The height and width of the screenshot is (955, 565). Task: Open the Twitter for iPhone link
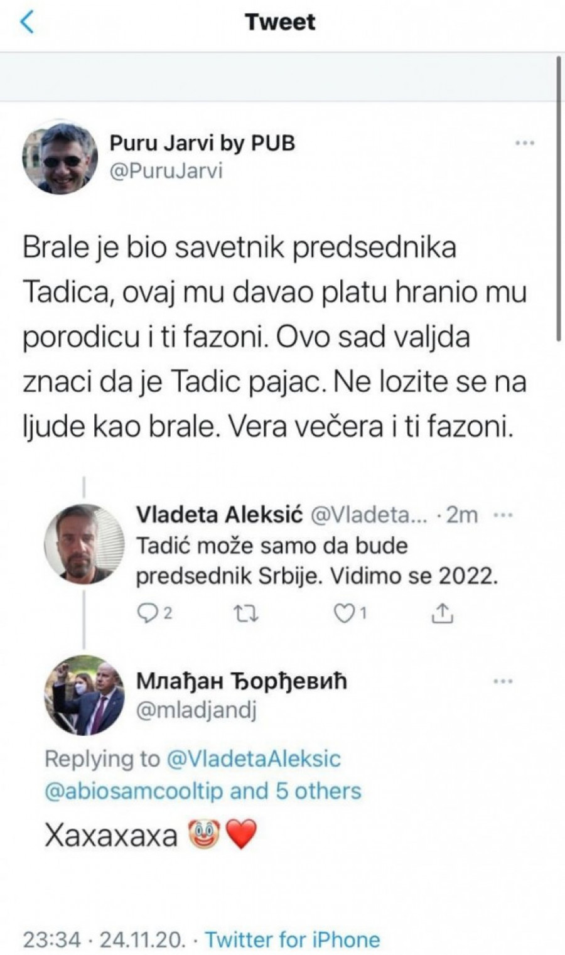point(293,939)
